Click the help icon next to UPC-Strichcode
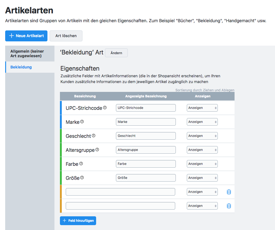Image resolution: width=275 pixels, height=230 pixels. (105, 108)
